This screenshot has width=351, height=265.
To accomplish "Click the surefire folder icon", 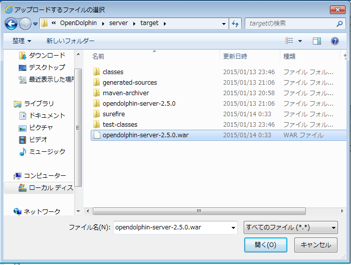I will (x=96, y=114).
